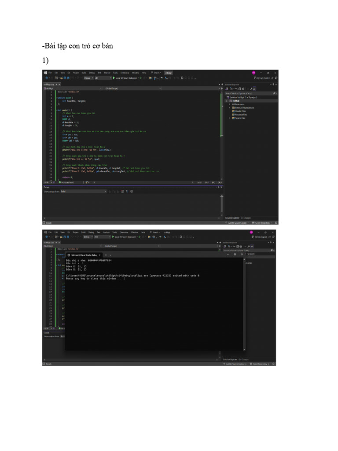Click the Solution Explorer wrench properties icon
338x451 pixels.
(251, 89)
